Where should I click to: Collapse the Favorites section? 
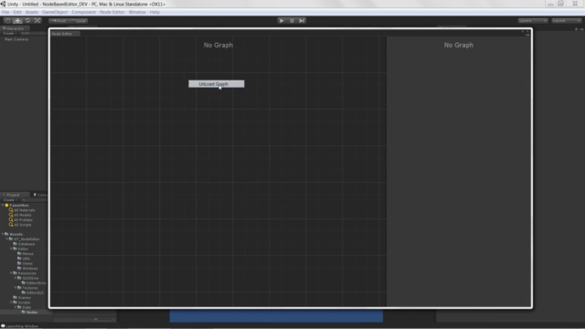tap(3, 205)
